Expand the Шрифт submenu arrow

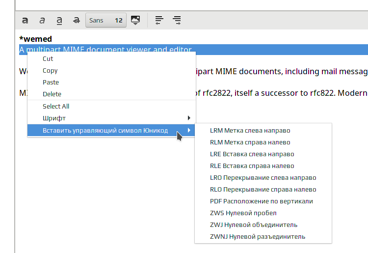tap(189, 118)
